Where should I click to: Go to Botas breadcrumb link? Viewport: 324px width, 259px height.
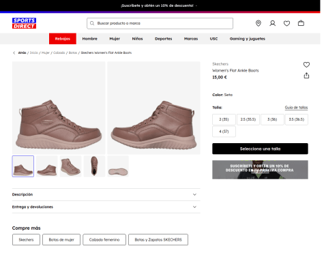pos(73,52)
